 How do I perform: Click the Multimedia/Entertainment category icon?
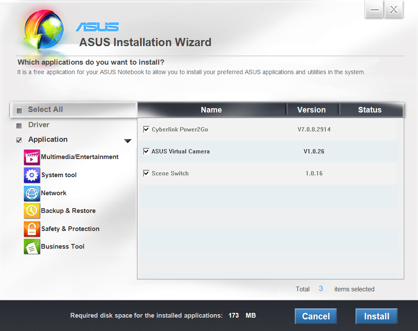point(32,157)
